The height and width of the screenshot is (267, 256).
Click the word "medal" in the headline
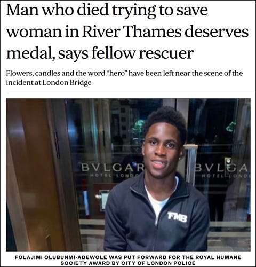(30, 53)
